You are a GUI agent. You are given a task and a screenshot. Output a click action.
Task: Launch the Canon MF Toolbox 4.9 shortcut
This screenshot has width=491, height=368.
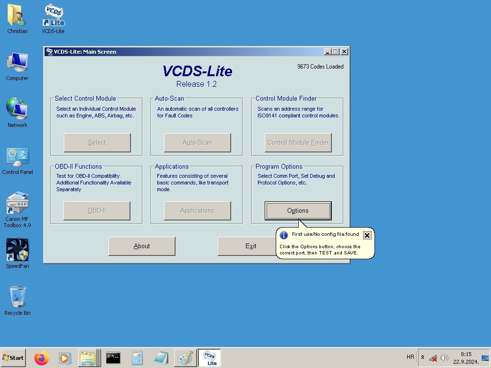pos(17,209)
